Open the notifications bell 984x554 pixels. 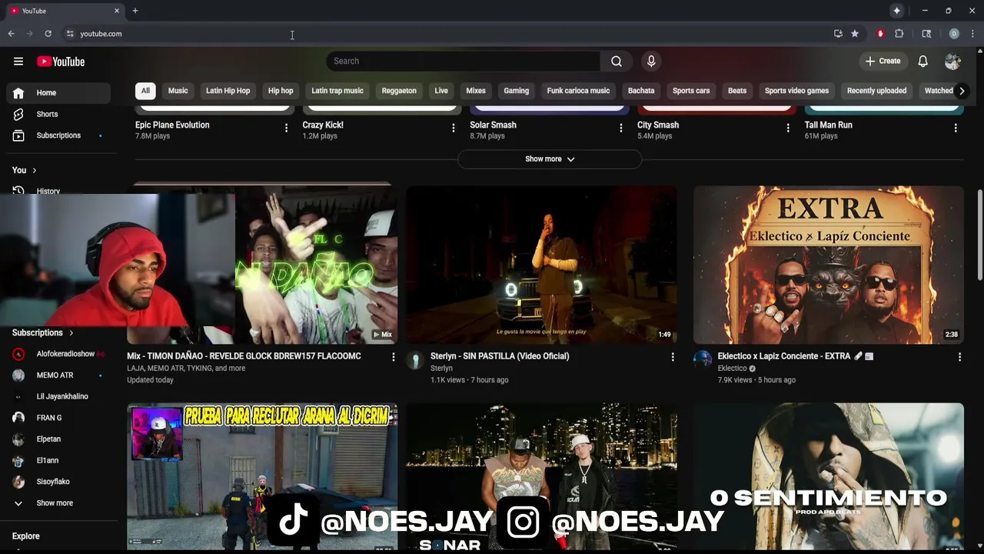(923, 61)
